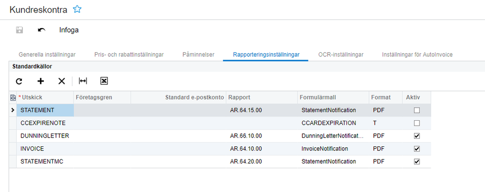Switch to OCR-inställningar tab

tap(341, 55)
